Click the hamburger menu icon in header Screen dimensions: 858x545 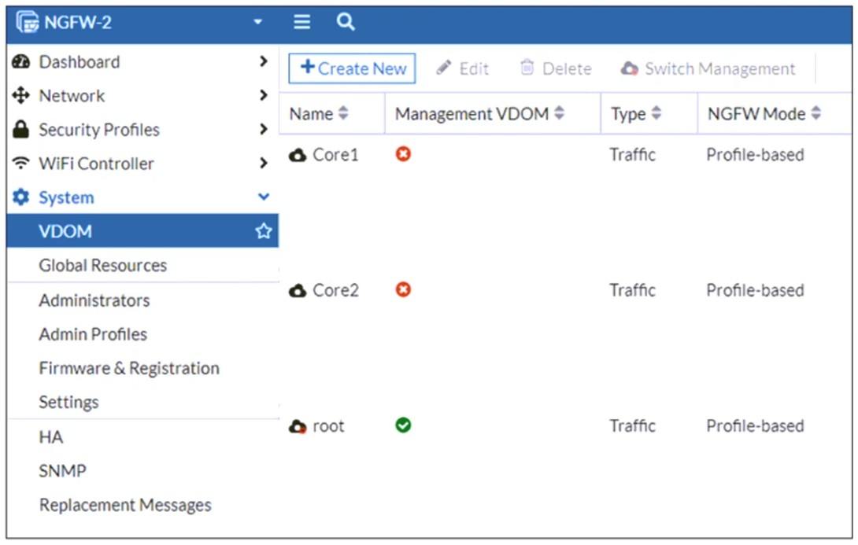tap(301, 22)
